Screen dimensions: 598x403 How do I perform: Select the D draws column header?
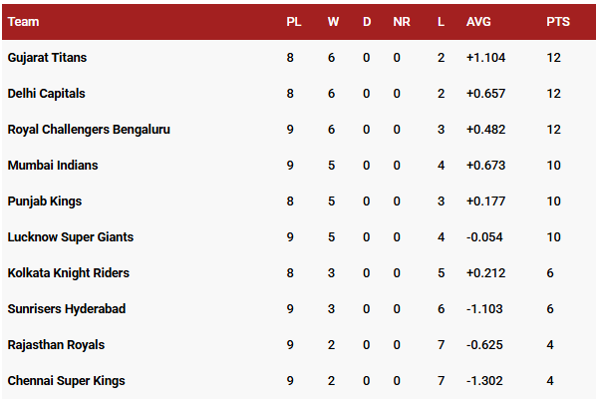[366, 21]
